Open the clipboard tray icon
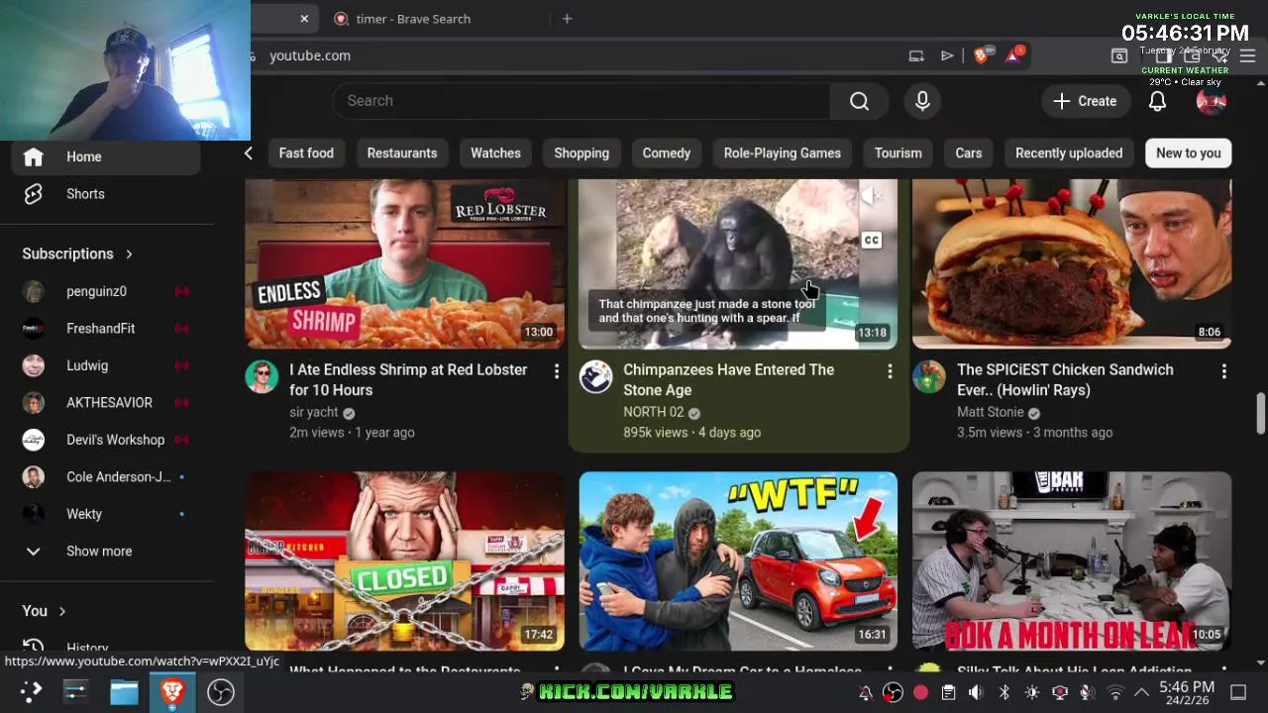 click(948, 692)
